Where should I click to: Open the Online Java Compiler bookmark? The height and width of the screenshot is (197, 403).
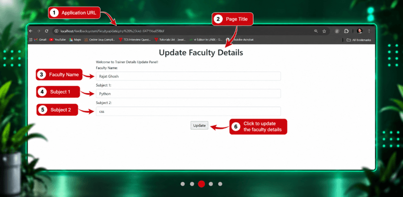pos(100,39)
